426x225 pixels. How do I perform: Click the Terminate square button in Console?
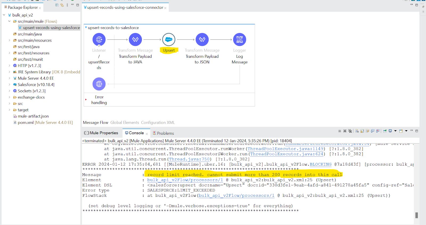pyautogui.click(x=340, y=131)
